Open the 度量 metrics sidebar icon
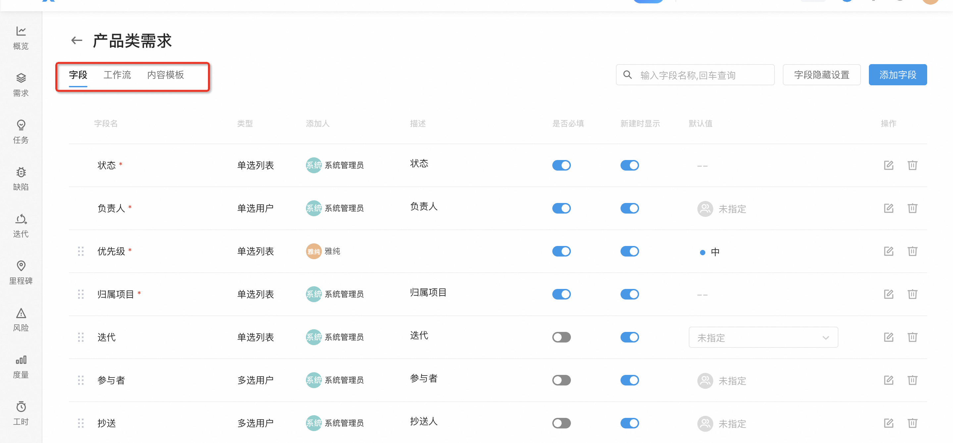Viewport: 953px width, 443px height. [x=21, y=366]
